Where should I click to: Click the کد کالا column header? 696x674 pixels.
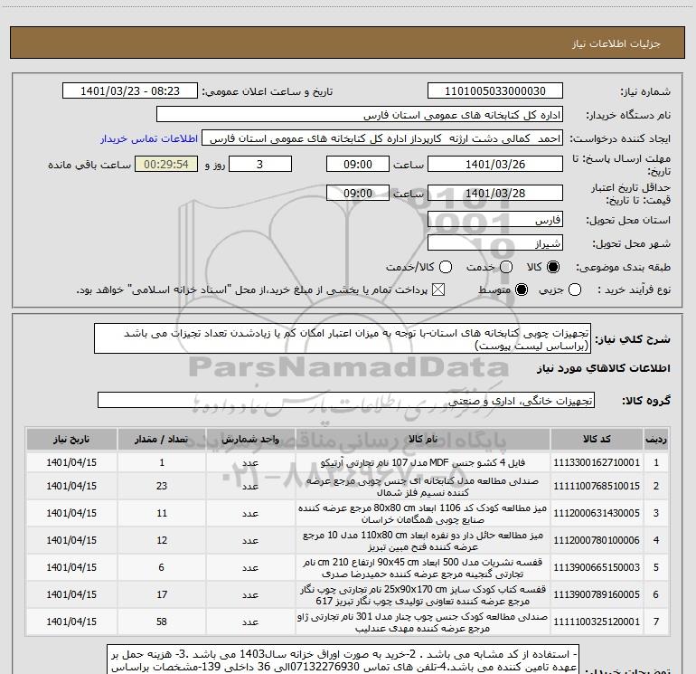[x=597, y=439]
